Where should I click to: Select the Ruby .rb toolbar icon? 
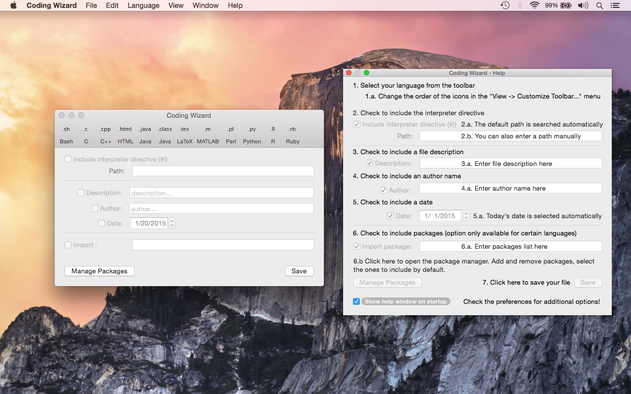[x=292, y=135]
